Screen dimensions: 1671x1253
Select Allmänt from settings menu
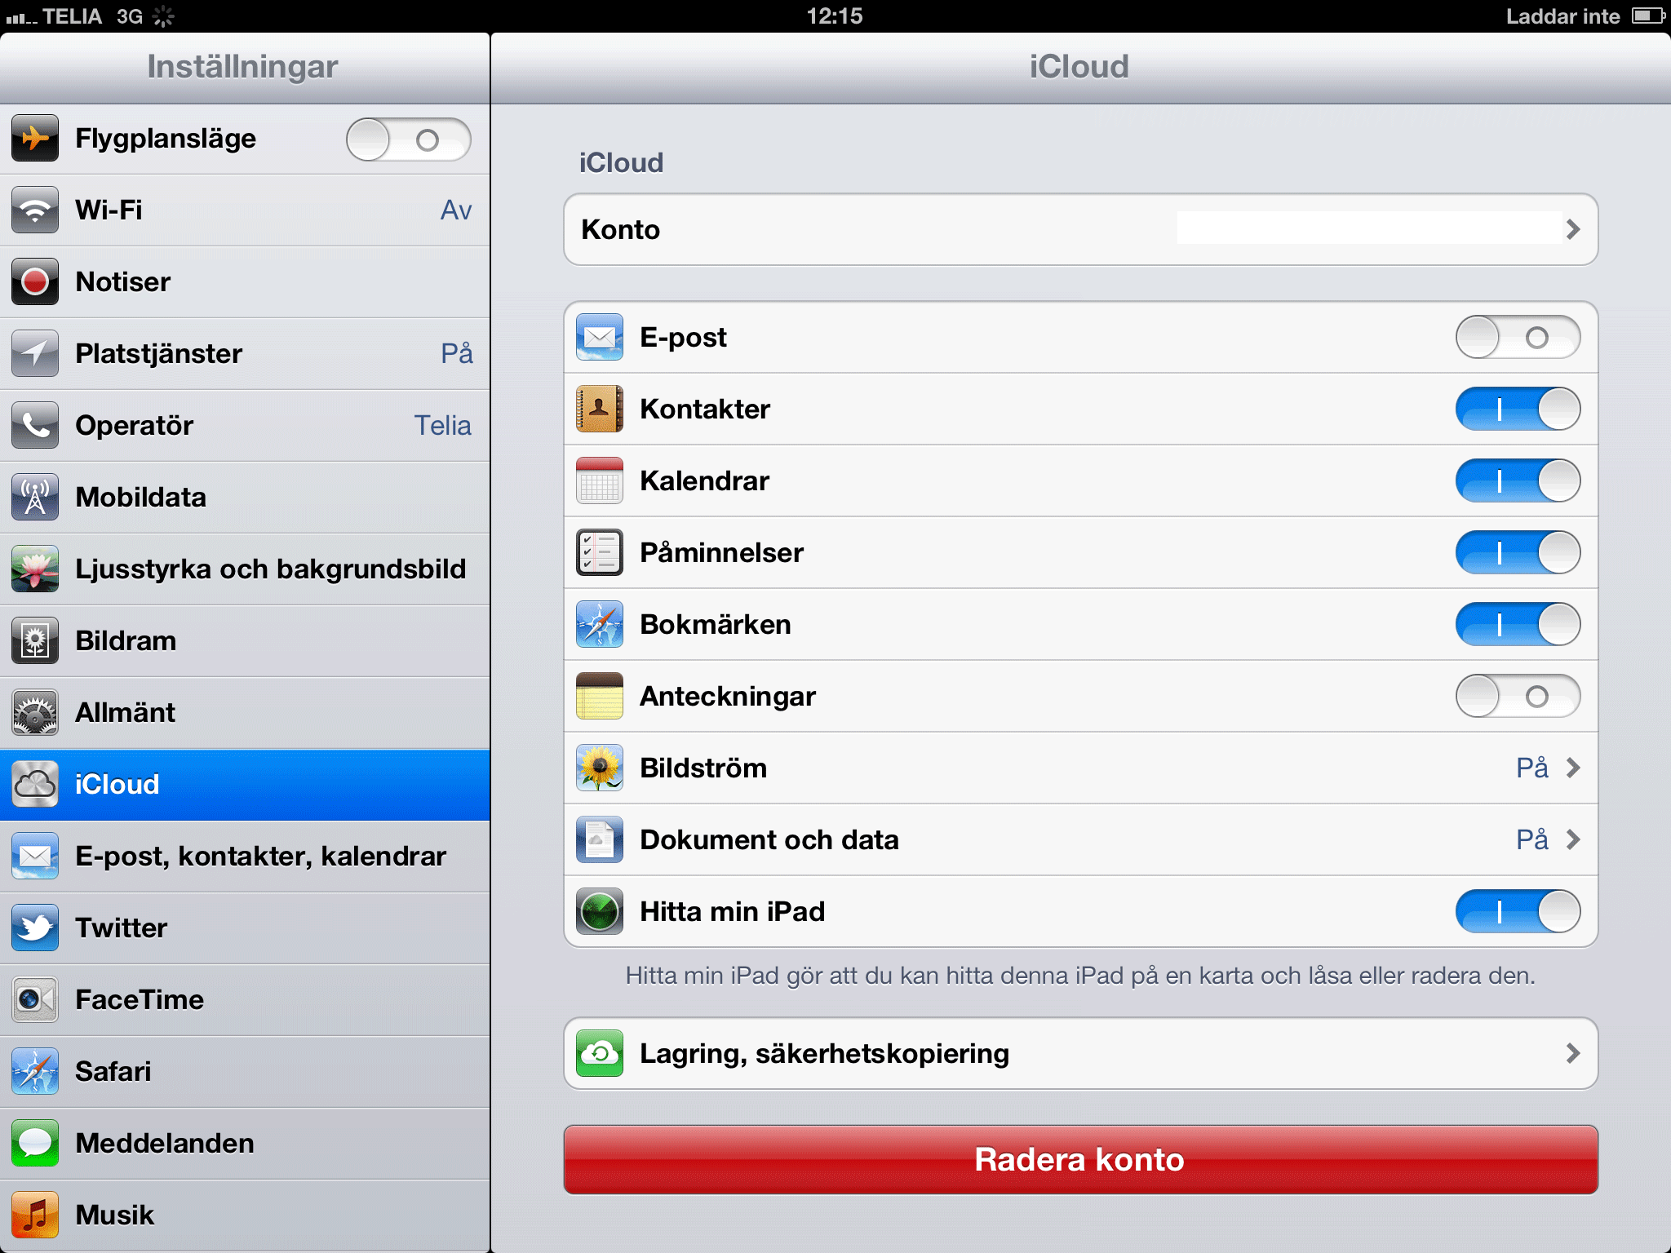click(x=243, y=713)
